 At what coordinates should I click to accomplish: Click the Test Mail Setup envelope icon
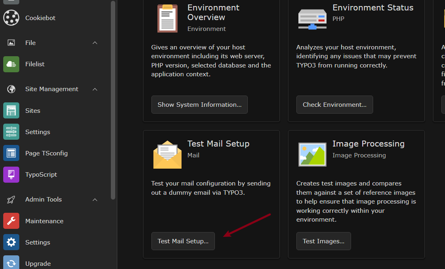[x=167, y=154]
